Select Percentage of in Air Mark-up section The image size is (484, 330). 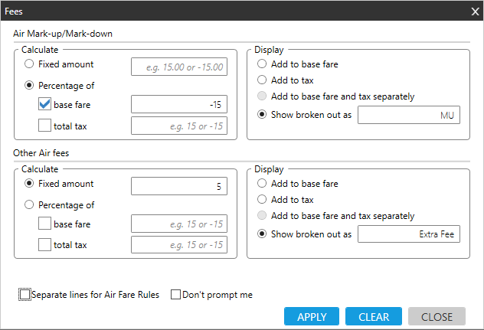pos(30,86)
